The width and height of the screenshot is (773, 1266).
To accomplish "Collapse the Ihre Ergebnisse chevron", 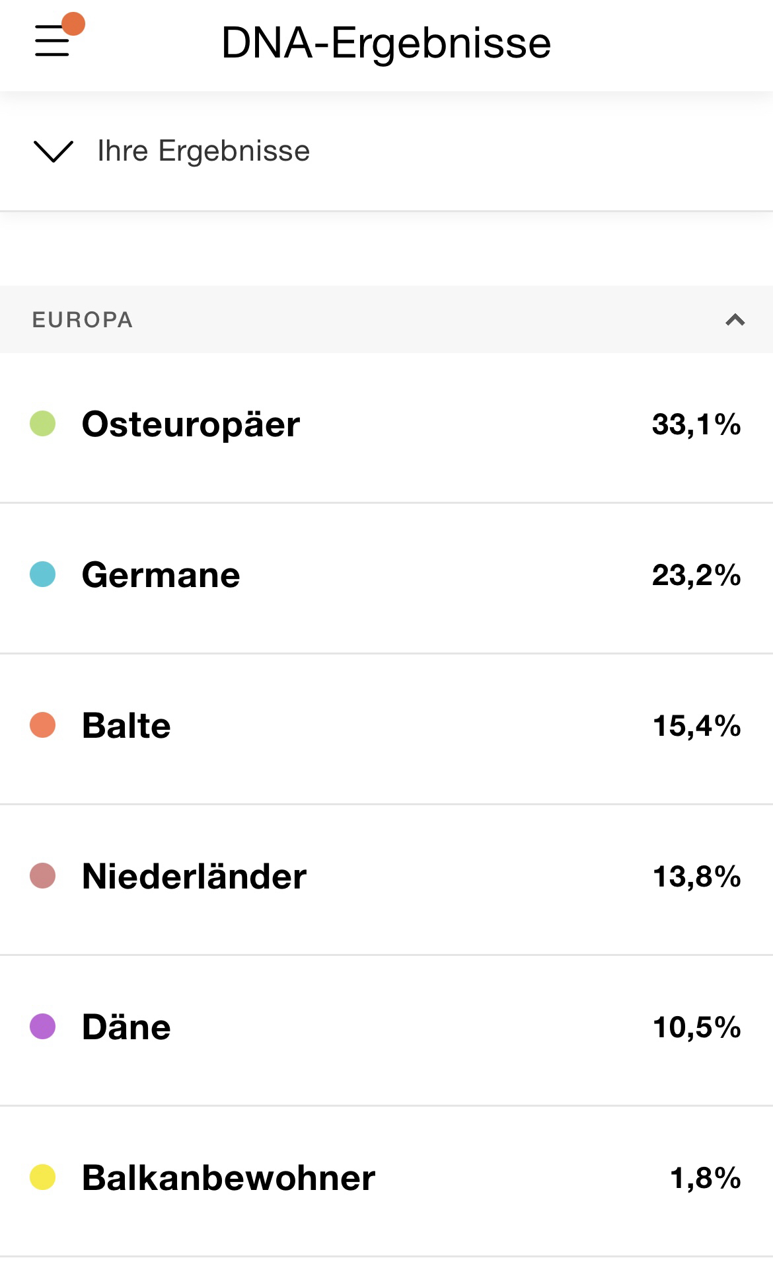I will tap(53, 151).
